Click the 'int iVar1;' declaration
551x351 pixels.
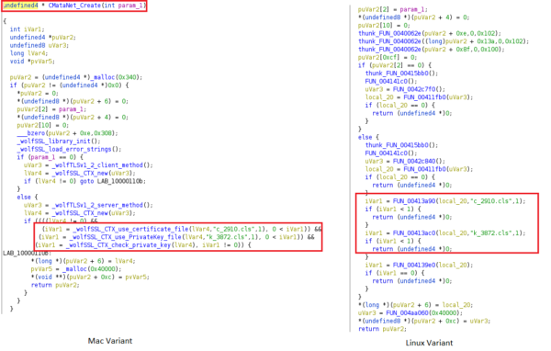pos(27,29)
